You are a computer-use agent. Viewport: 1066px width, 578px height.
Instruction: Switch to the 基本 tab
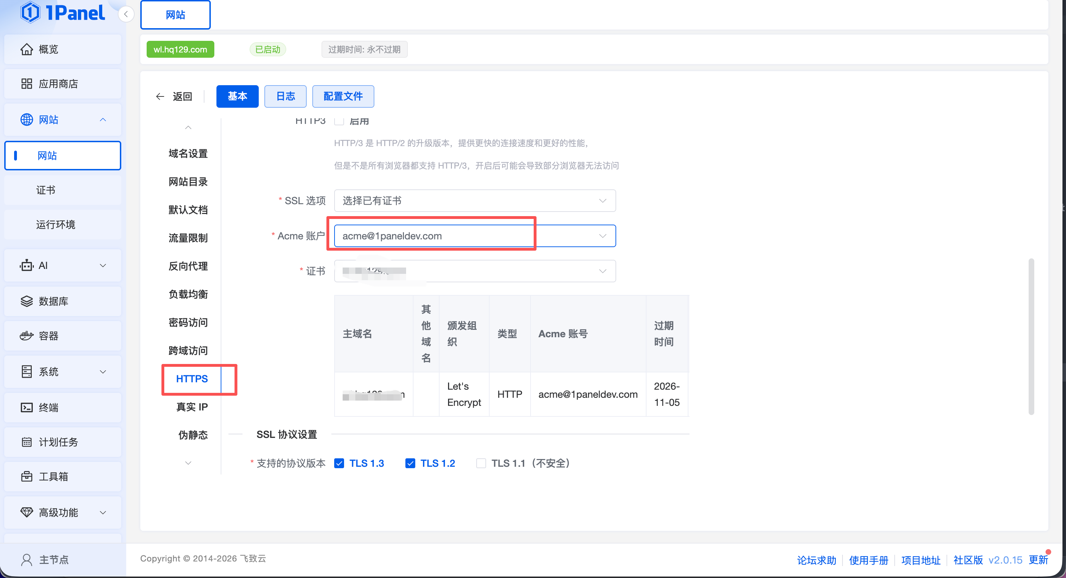(238, 96)
